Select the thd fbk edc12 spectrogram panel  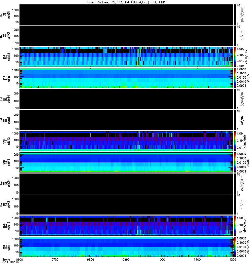[x=126, y=141]
